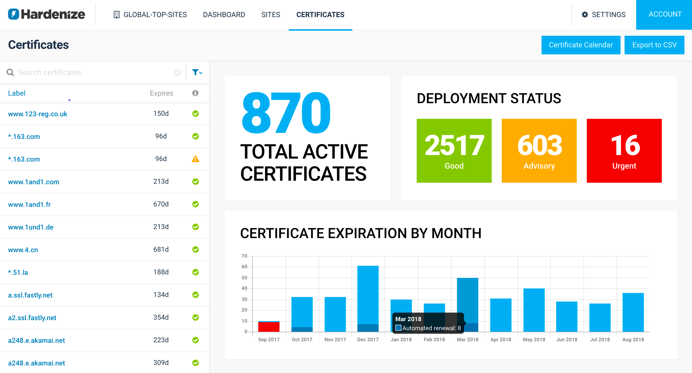Click the Dec 2017 chart bar
The height and width of the screenshot is (373, 692).
(x=368, y=299)
